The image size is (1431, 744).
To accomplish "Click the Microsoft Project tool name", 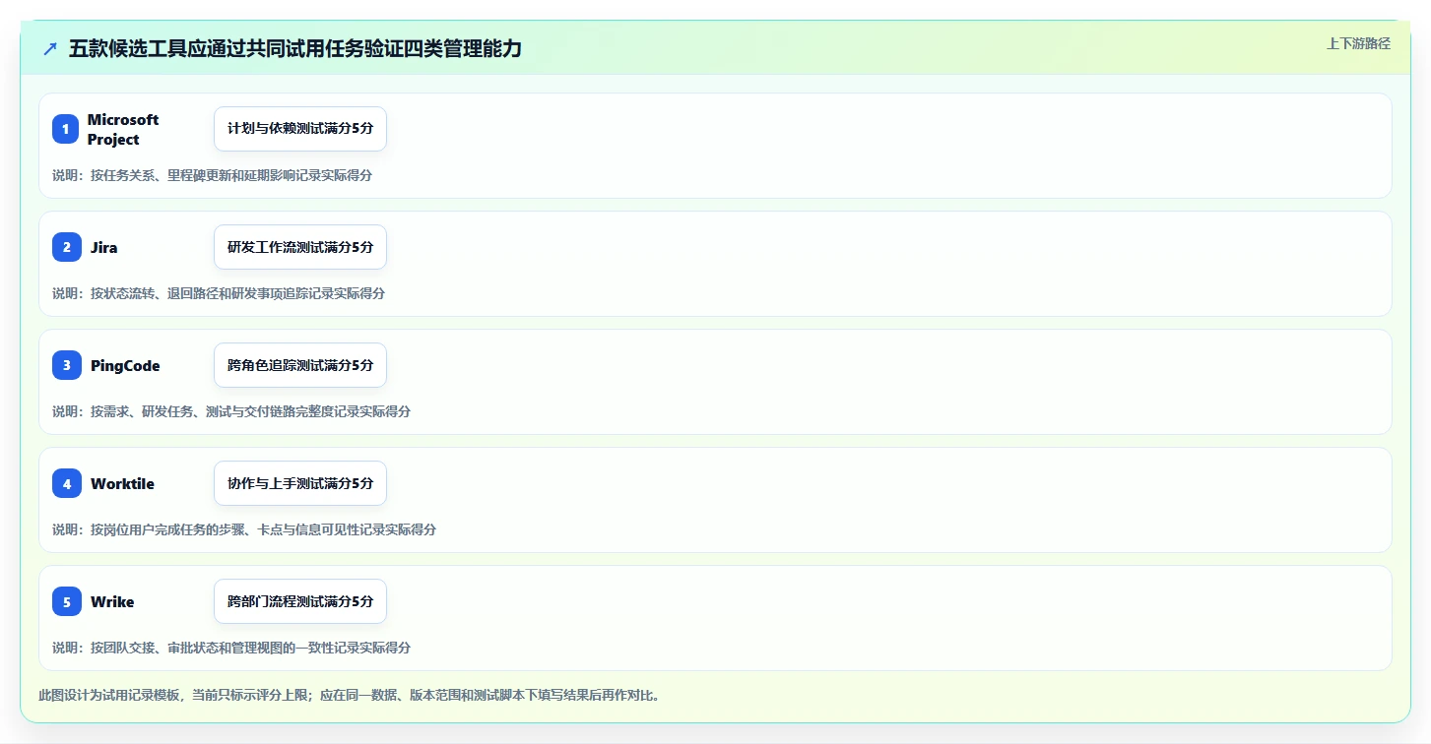I will coord(123,129).
